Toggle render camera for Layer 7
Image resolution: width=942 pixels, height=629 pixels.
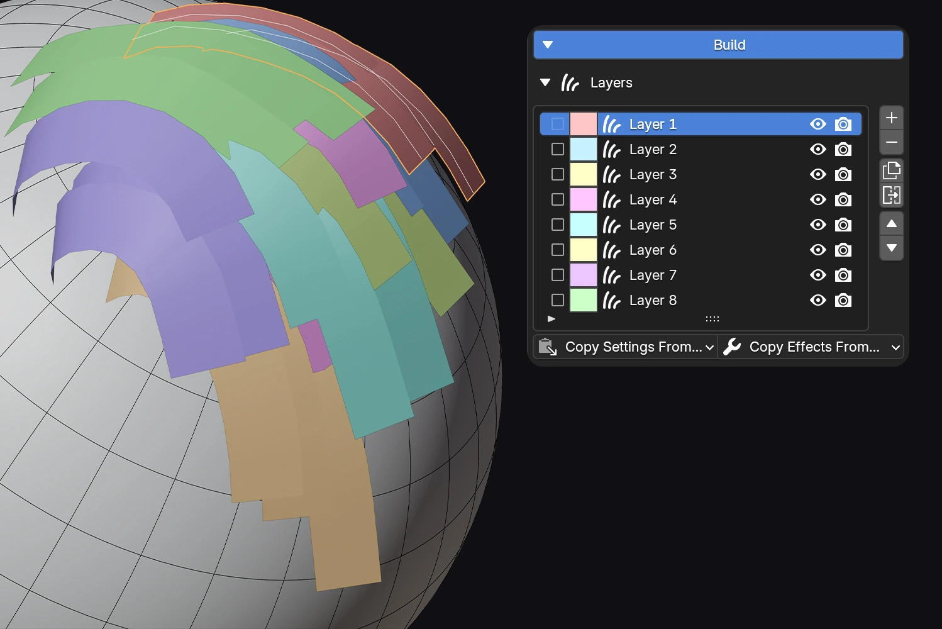click(x=843, y=275)
